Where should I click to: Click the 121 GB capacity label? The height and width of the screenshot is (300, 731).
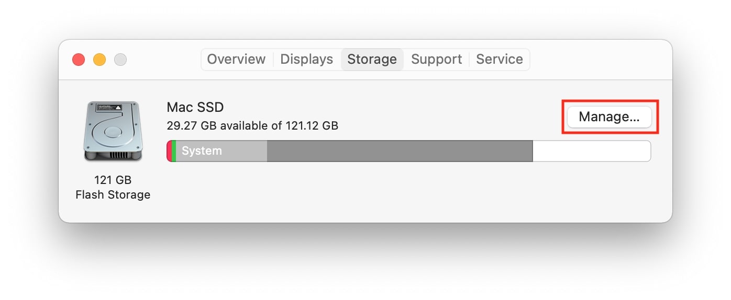[x=113, y=180]
